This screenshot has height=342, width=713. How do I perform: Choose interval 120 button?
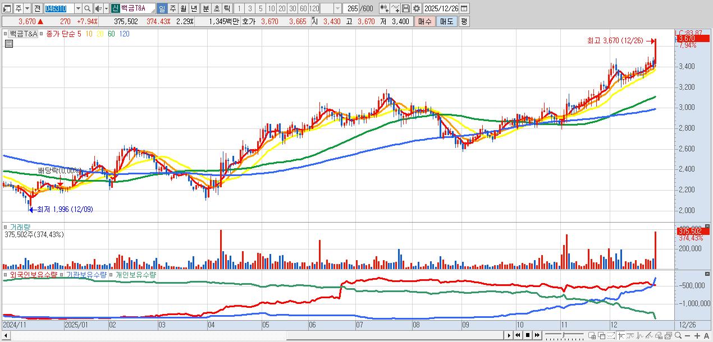click(x=314, y=8)
